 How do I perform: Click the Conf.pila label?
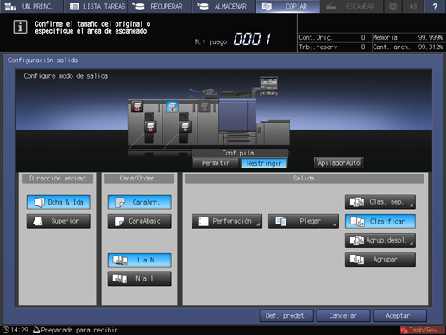238,153
